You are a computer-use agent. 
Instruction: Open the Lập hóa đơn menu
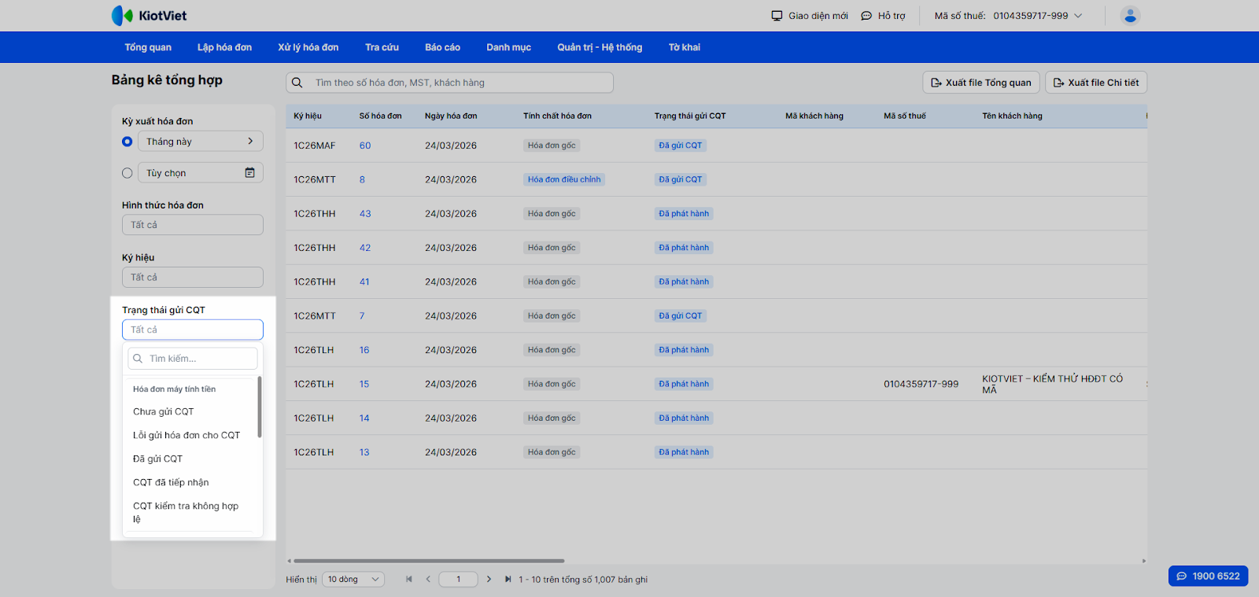[x=224, y=47]
